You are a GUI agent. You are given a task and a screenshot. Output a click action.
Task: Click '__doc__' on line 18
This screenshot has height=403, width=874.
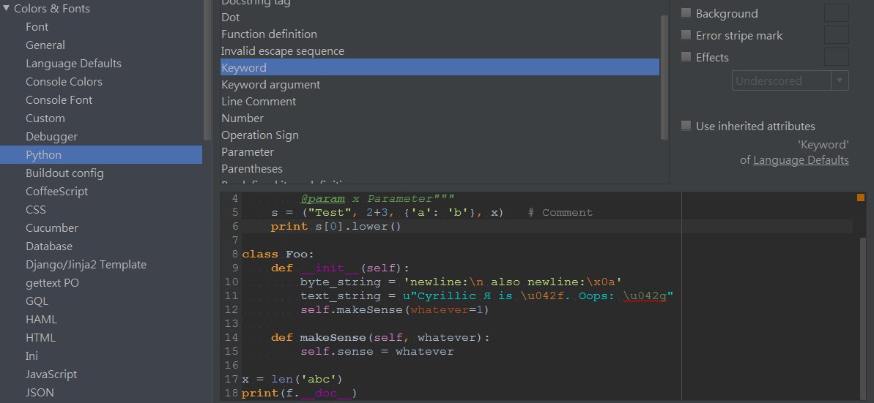click(x=326, y=393)
